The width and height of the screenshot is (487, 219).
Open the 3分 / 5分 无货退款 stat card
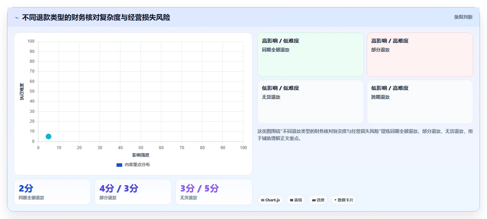[214, 192]
